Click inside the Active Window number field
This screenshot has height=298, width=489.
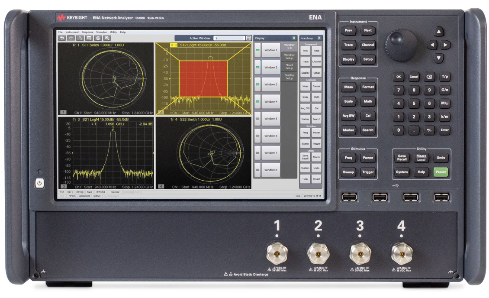[x=229, y=38]
